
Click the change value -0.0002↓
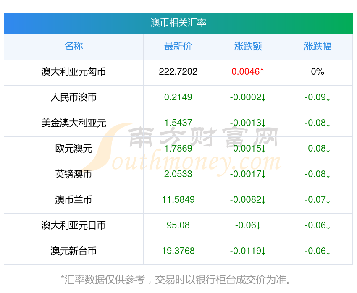(248, 97)
